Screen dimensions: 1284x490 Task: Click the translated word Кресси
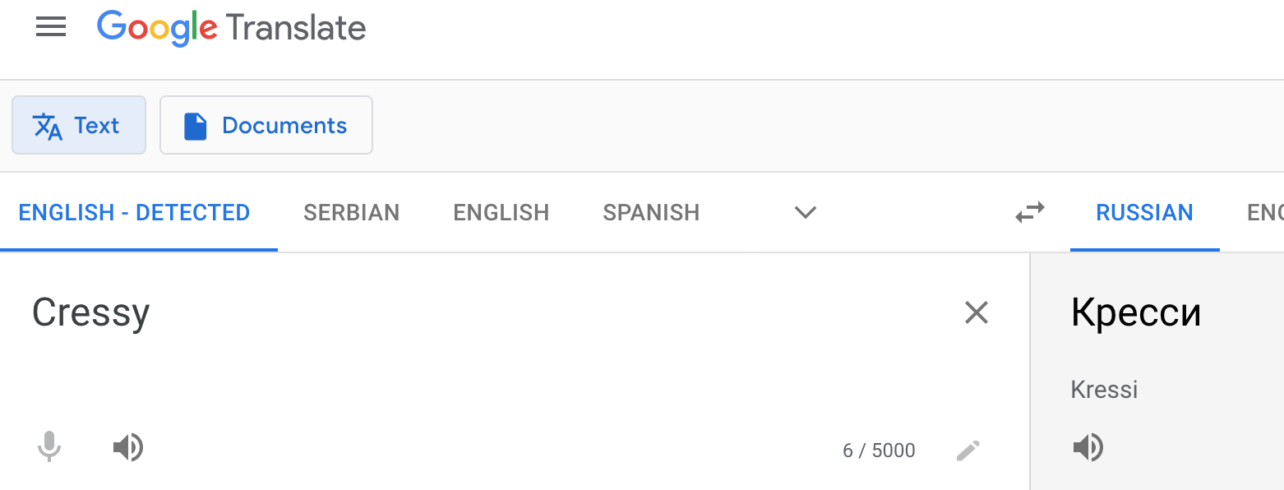coord(1135,312)
